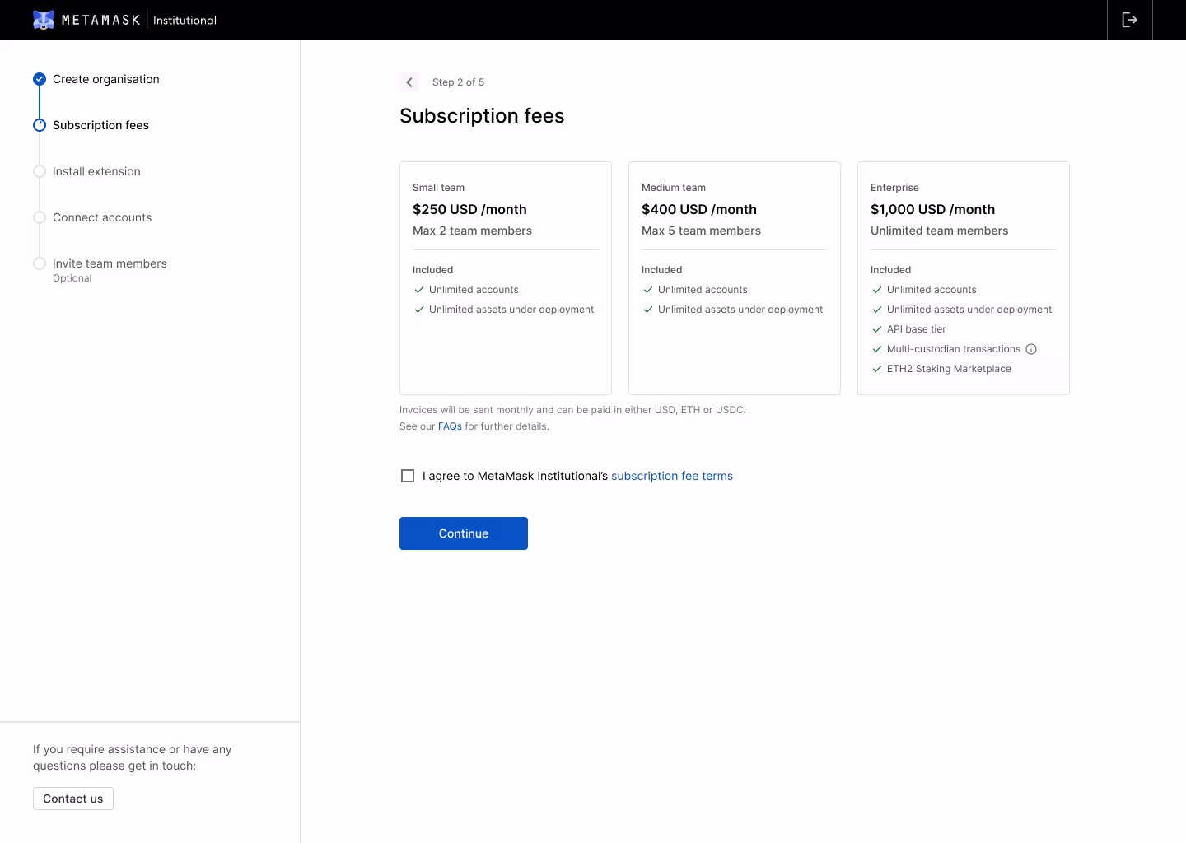
Task: Click the logout icon in header
Action: click(1130, 20)
